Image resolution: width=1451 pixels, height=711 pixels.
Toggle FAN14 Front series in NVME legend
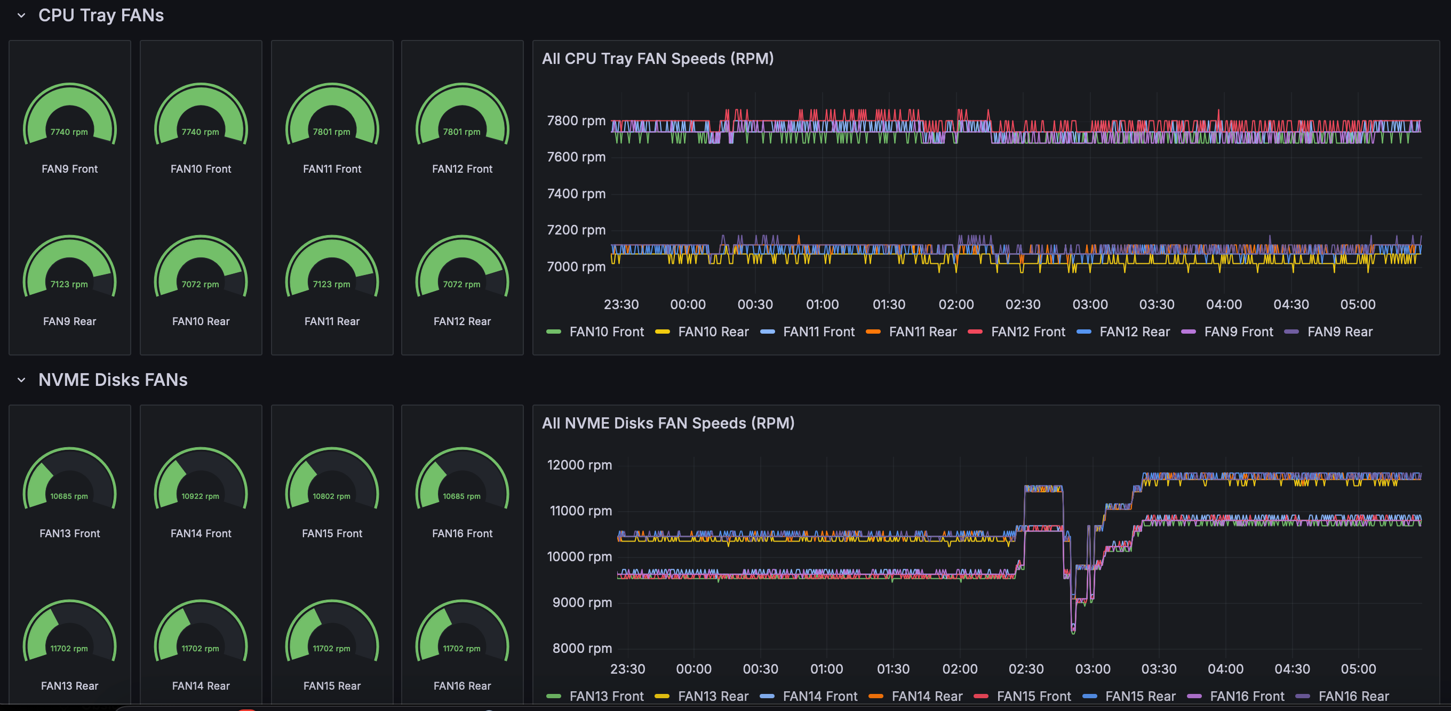[820, 697]
